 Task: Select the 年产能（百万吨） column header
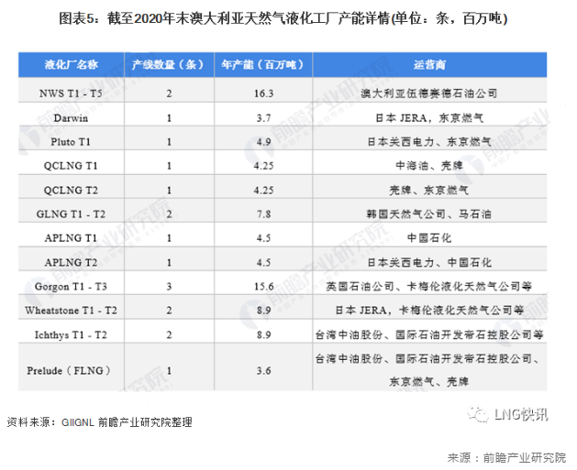[x=263, y=65]
